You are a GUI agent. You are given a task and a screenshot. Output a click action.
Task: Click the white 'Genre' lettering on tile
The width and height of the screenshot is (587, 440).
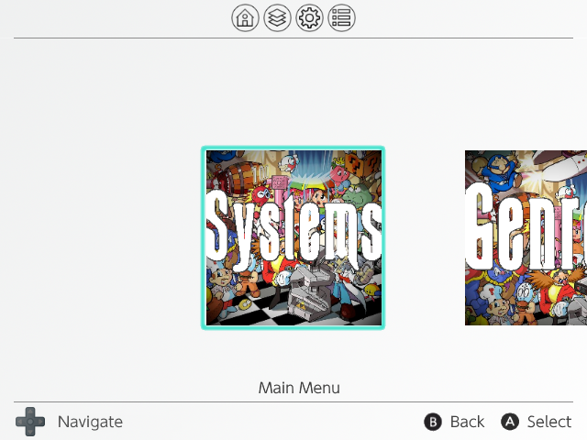[526, 228]
